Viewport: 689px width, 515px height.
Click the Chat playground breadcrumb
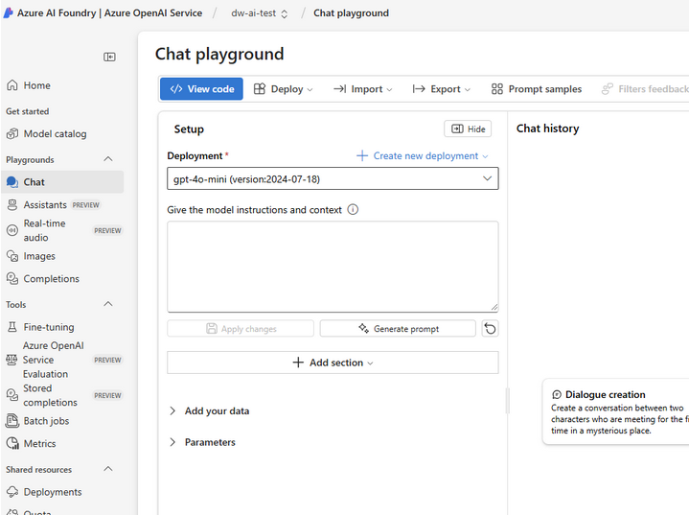pyautogui.click(x=351, y=13)
